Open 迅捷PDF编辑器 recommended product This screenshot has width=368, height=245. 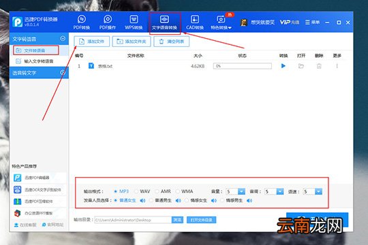click(39, 178)
